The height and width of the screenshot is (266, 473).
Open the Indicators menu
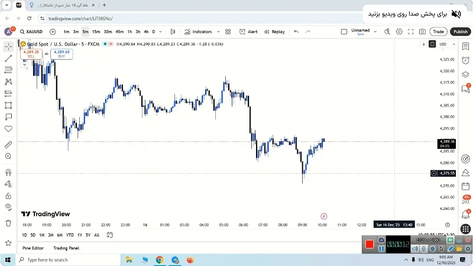click(198, 32)
